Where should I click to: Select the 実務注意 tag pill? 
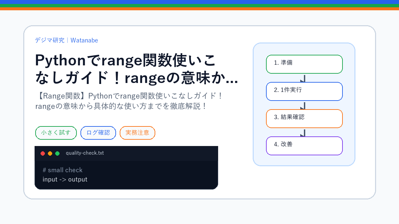tap(137, 133)
